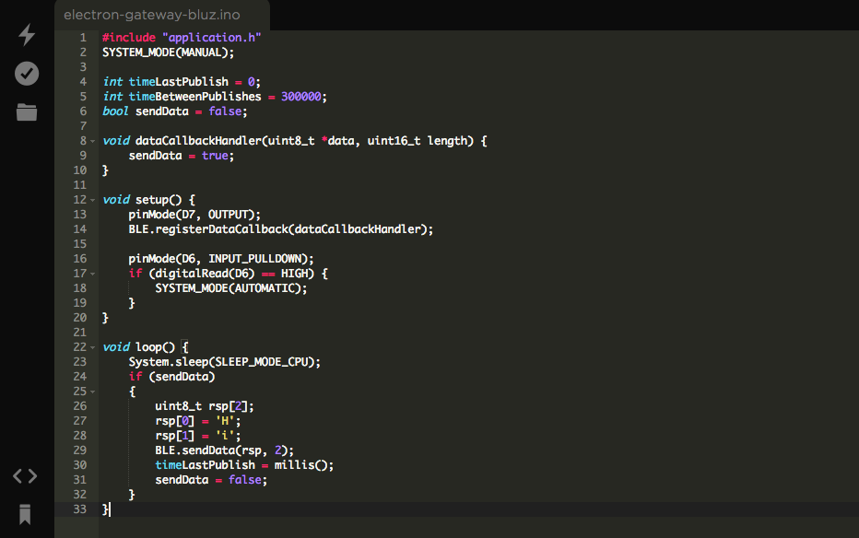Screen dimensions: 859x538
Task: Verify code with the checkmark icon
Action: [27, 74]
